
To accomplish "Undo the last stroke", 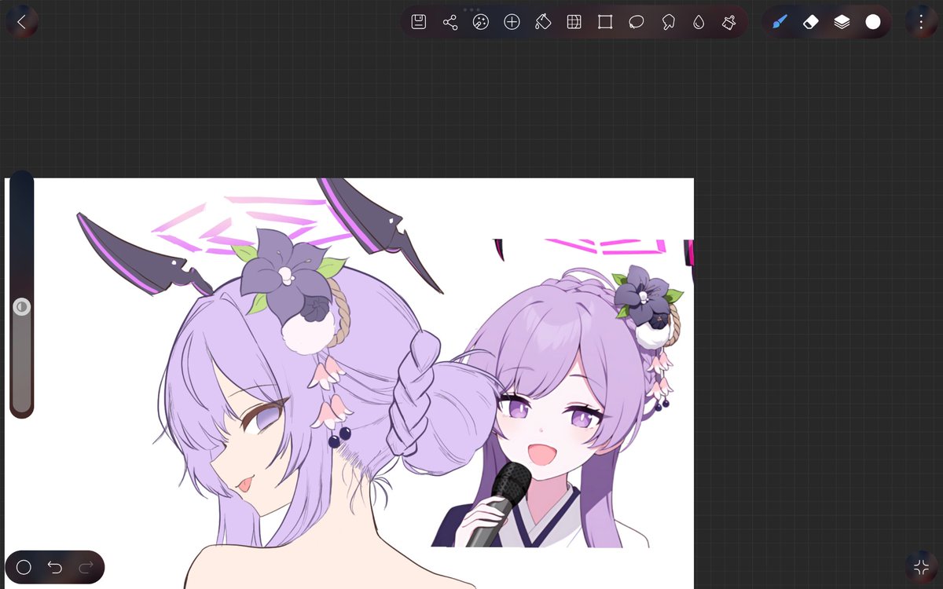I will pos(55,567).
